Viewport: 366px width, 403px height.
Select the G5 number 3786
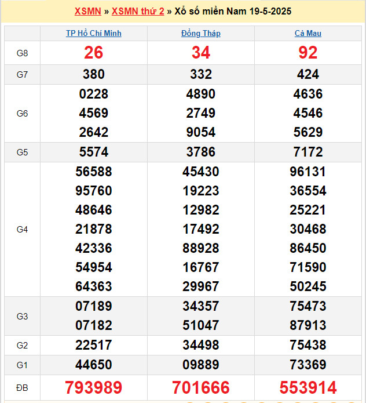click(x=201, y=152)
